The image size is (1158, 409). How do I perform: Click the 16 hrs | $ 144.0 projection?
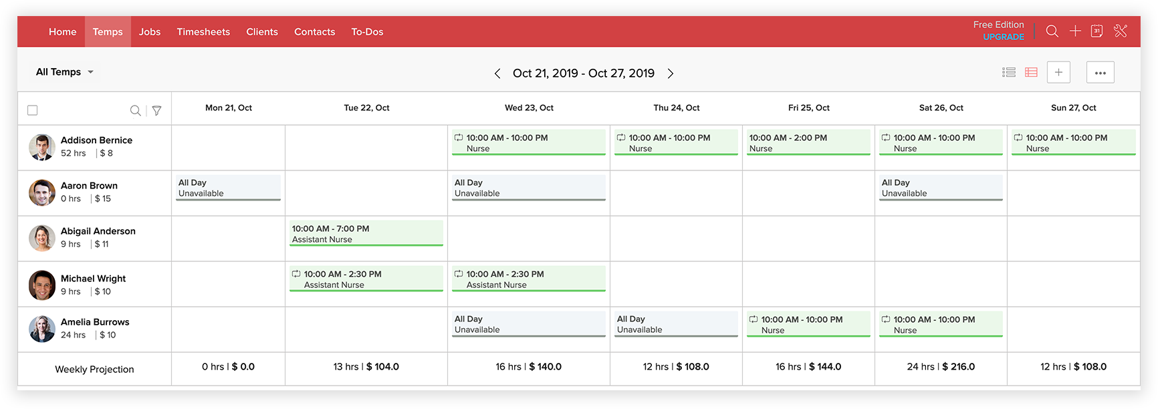coord(808,367)
